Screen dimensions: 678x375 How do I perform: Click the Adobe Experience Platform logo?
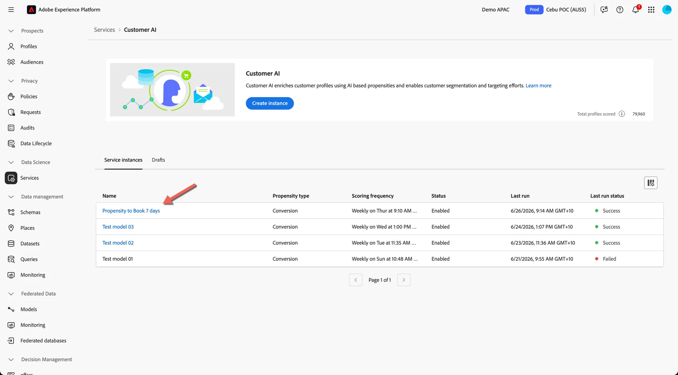(31, 10)
